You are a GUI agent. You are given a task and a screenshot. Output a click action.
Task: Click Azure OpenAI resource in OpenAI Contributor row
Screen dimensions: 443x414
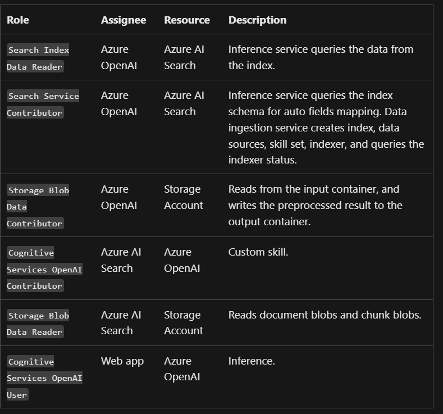182,260
